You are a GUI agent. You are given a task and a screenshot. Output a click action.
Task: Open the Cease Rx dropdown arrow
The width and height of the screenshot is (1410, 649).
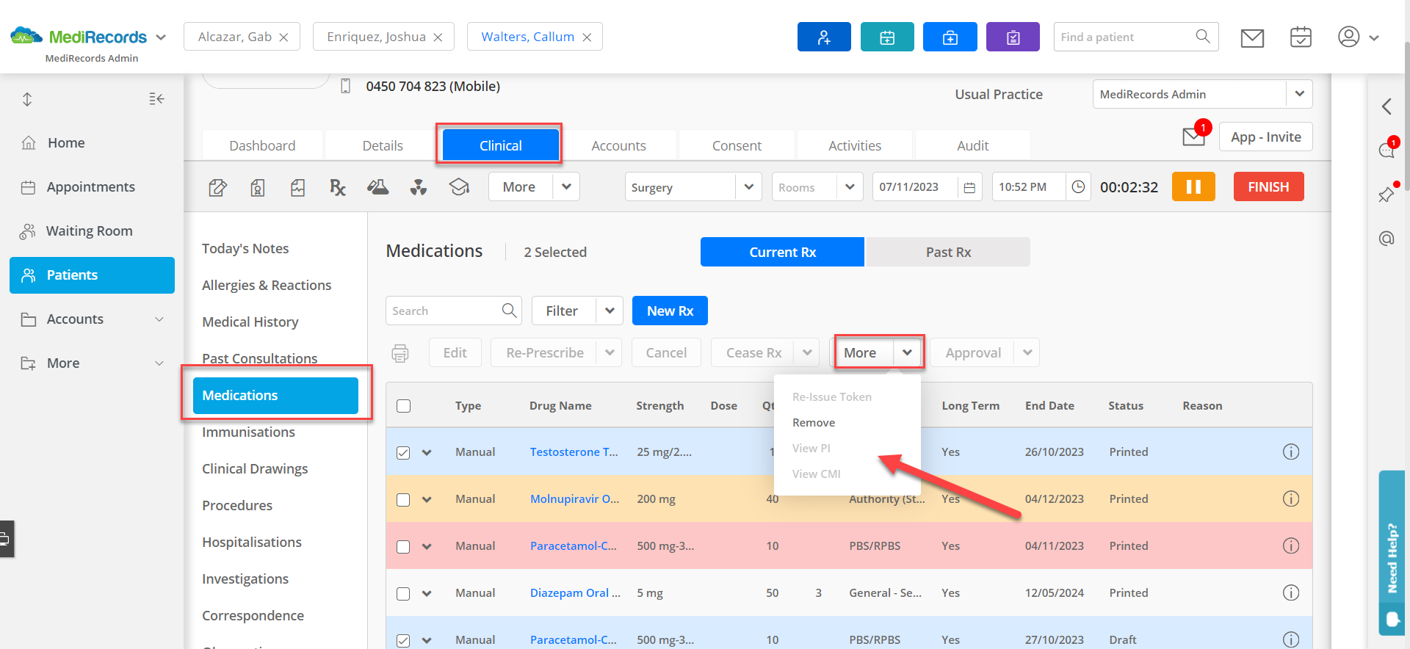pyautogui.click(x=807, y=352)
